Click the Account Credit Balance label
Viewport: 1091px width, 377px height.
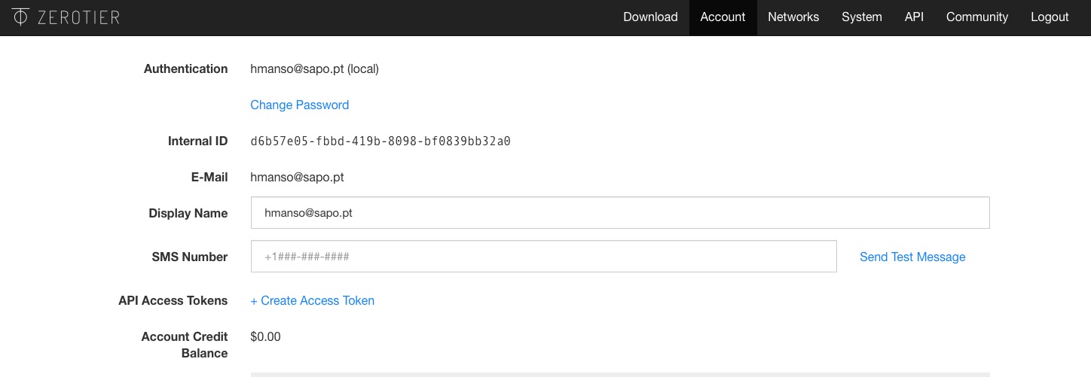point(185,345)
